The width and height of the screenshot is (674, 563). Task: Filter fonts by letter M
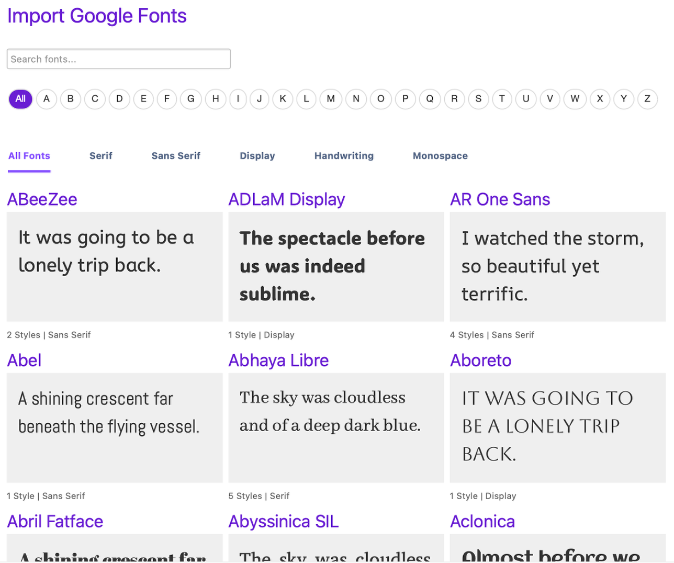331,99
